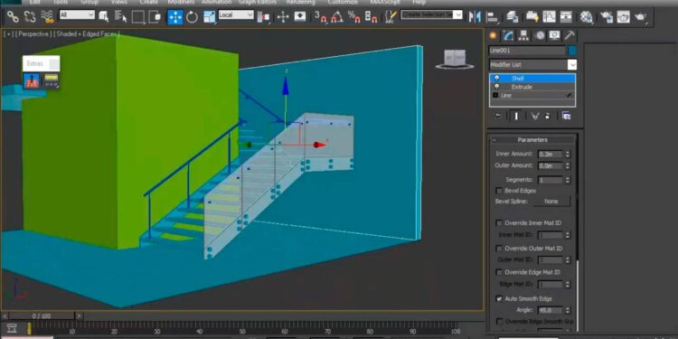This screenshot has width=678, height=339.
Task: Click the time slider 0 / 100
Action: [x=41, y=316]
